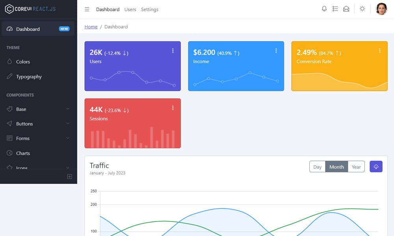Click the Traffic chart title
394x236 pixels.
coord(99,166)
